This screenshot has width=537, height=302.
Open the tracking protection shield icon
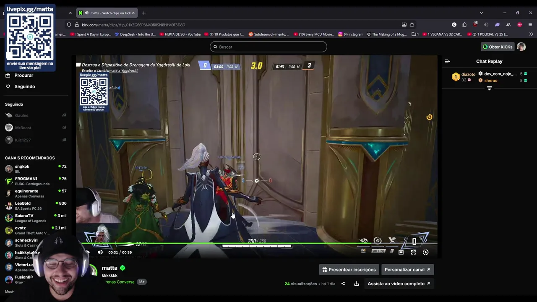click(69, 25)
